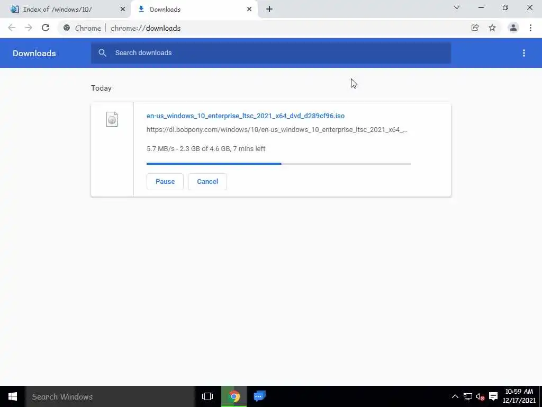Restore down the Chrome window
Screen dimensions: 542x407
pos(505,7)
